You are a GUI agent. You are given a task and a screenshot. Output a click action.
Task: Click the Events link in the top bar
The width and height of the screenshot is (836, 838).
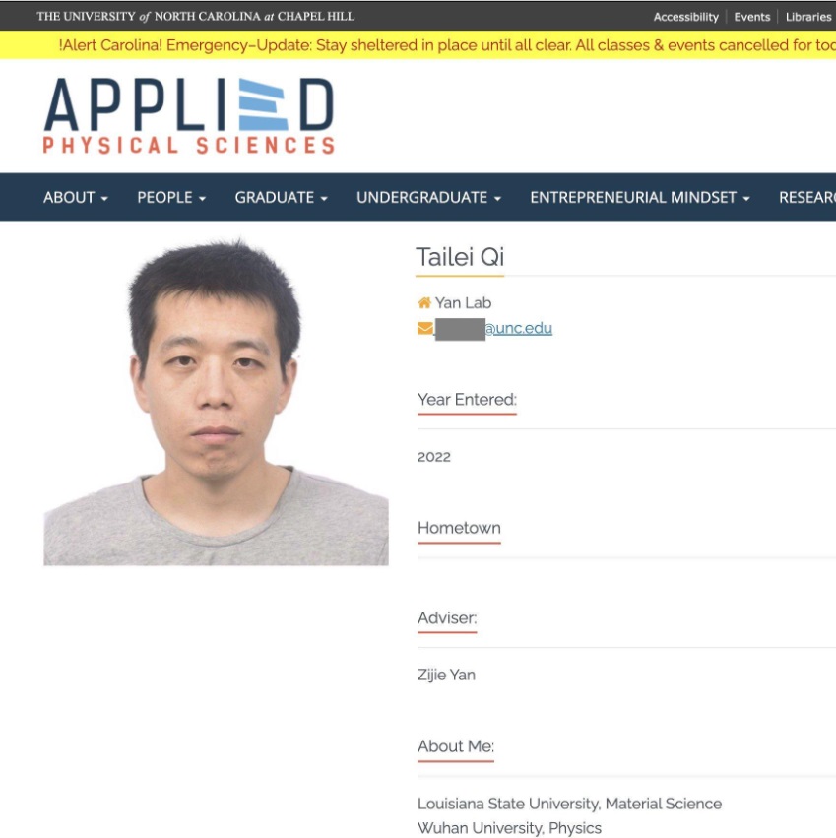(x=752, y=16)
